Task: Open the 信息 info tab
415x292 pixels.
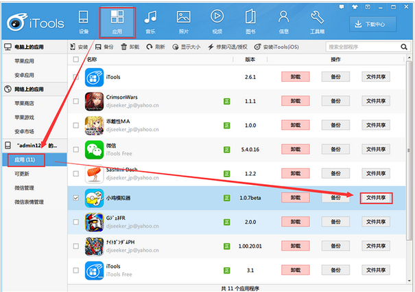Action: click(x=284, y=22)
